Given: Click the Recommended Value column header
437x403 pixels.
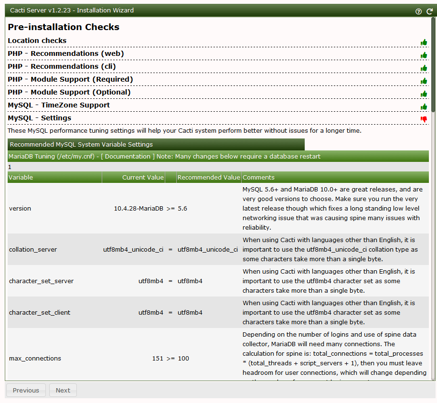Looking at the screenshot, I should (209, 177).
